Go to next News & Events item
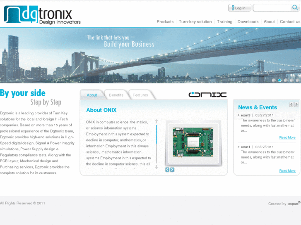The height and width of the screenshot is (225, 301). (296, 104)
